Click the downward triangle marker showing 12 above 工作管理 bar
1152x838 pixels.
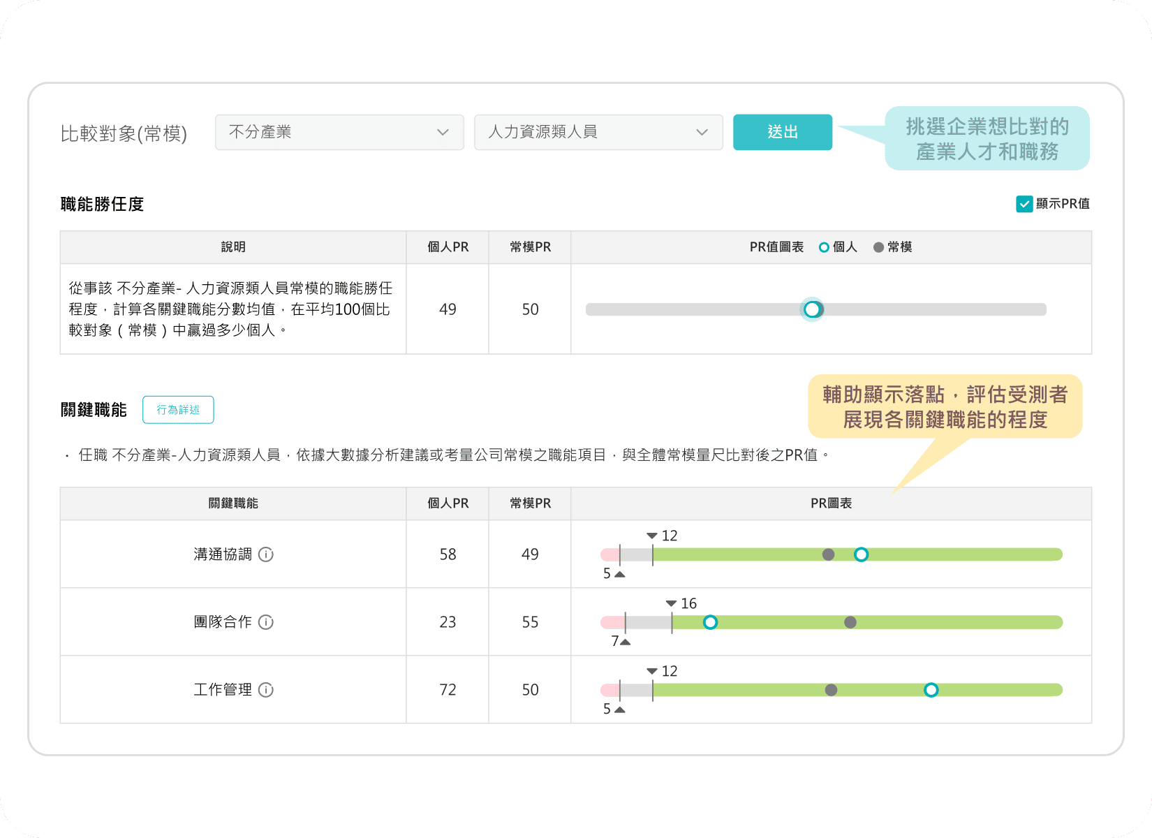pyautogui.click(x=651, y=670)
